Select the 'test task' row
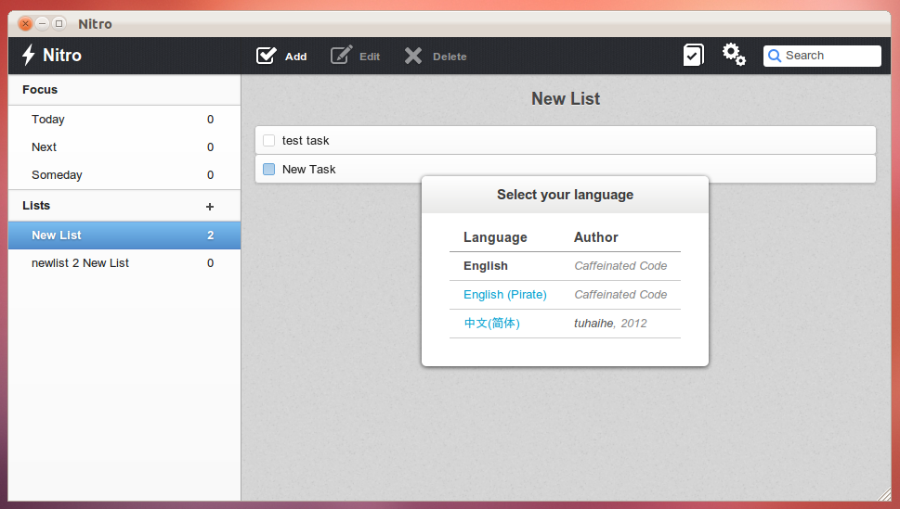Image resolution: width=900 pixels, height=509 pixels. [566, 140]
